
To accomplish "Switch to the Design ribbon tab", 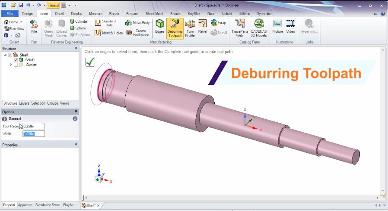I will [27, 13].
